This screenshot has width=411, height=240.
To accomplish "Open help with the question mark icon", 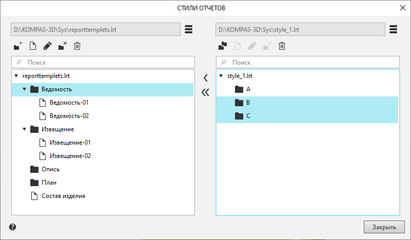I will [x=12, y=227].
